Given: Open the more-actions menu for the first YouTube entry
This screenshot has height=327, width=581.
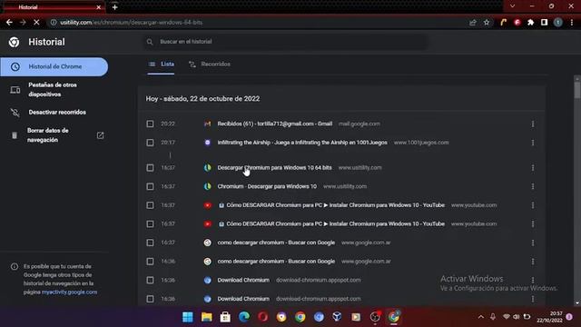Looking at the screenshot, I should 533,205.
